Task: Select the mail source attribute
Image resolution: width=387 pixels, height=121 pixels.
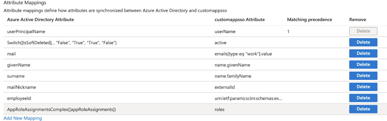Action: pyautogui.click(x=11, y=54)
